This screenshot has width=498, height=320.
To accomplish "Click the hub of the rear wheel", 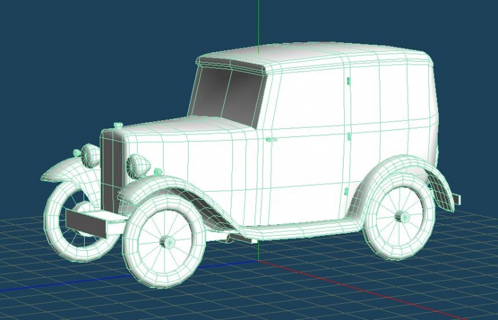I will tap(403, 217).
